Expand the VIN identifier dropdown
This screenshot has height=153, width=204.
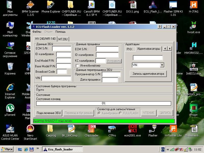pos(162,65)
